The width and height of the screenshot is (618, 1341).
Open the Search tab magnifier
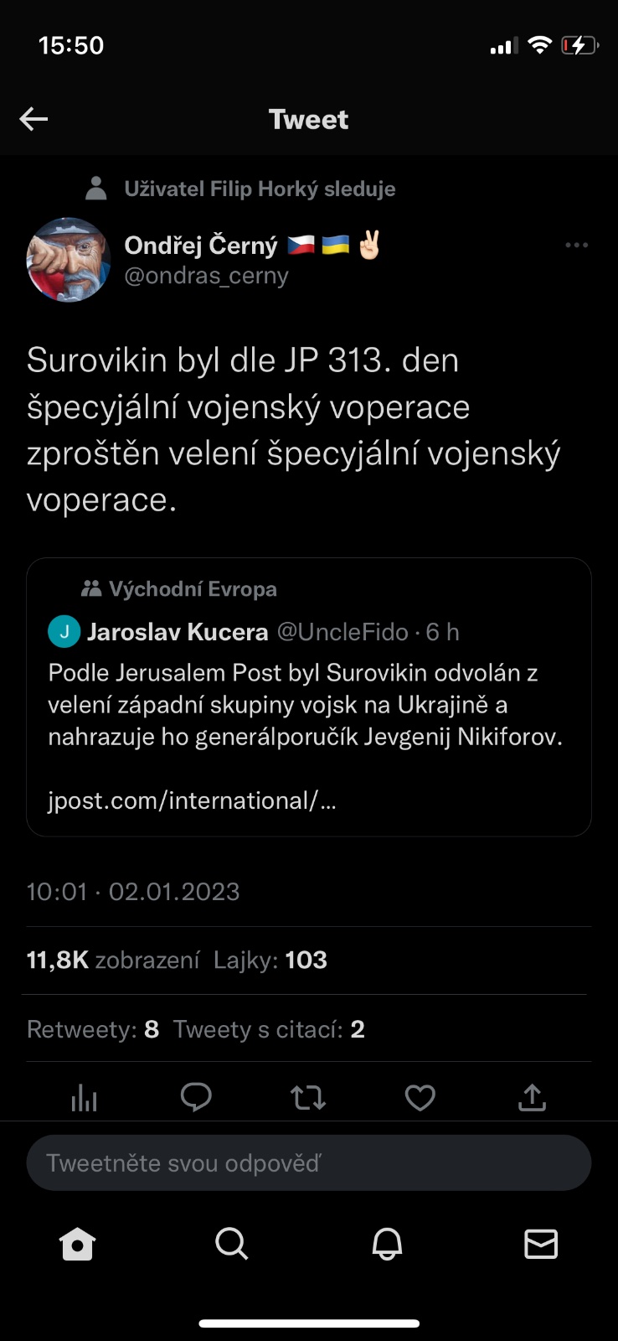click(x=232, y=1244)
